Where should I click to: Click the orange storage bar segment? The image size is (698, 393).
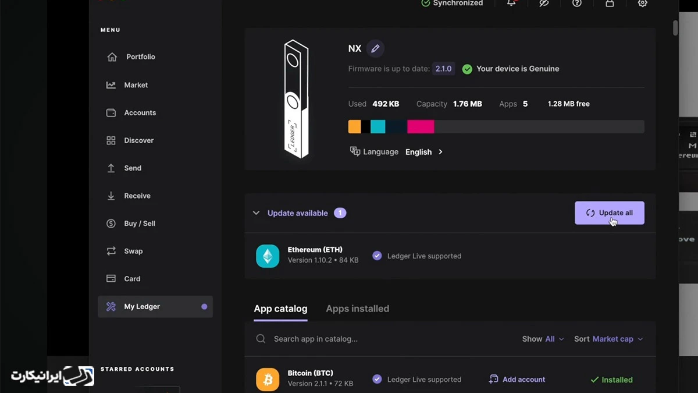354,126
